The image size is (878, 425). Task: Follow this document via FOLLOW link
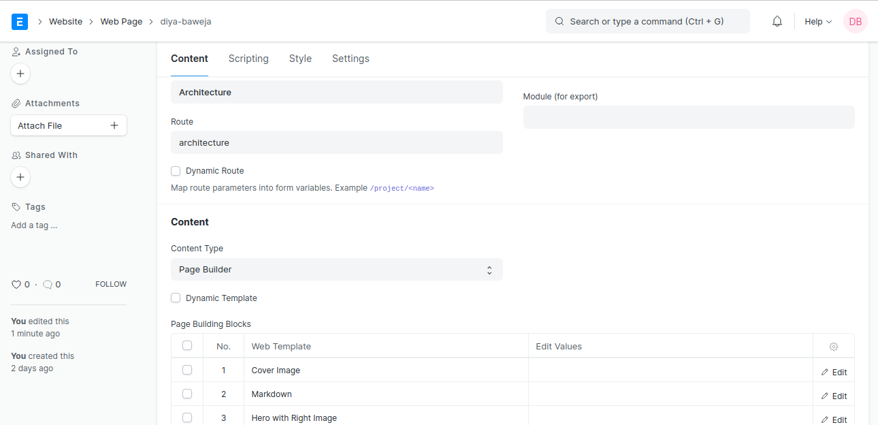click(x=110, y=284)
